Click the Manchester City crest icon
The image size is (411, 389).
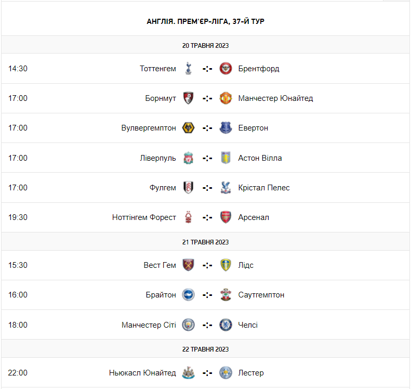click(x=189, y=325)
